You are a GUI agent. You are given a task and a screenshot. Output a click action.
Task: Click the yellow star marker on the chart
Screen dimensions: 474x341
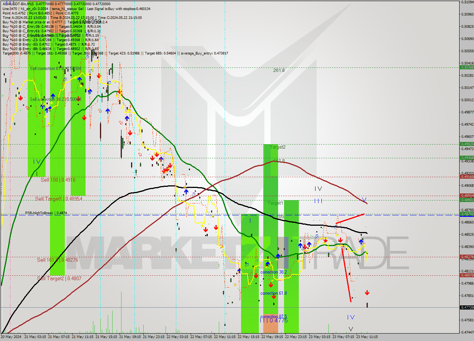pyautogui.click(x=337, y=235)
